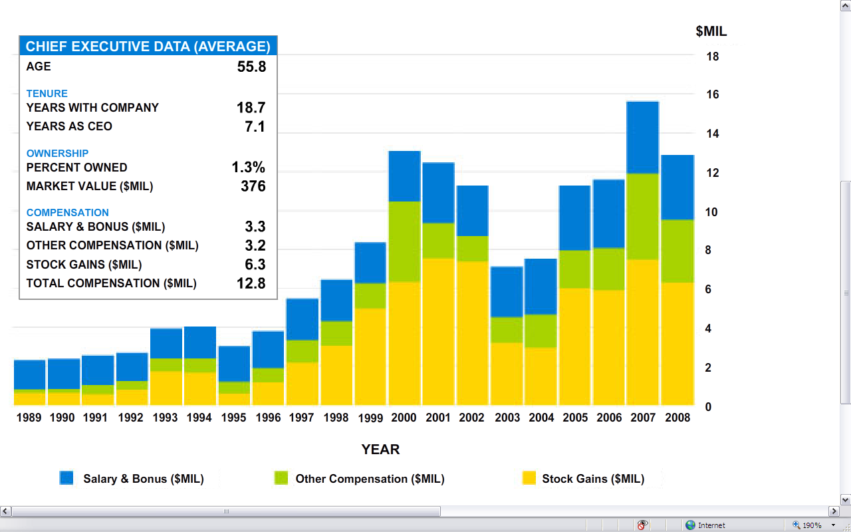The image size is (851, 532).
Task: Click the 2003 bar's blue salary segment
Action: (x=507, y=292)
